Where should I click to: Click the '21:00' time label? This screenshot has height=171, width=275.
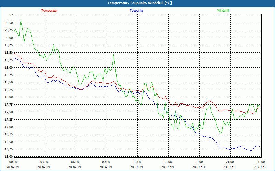point(230,162)
